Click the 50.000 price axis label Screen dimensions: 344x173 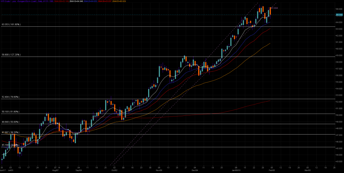point(339,115)
